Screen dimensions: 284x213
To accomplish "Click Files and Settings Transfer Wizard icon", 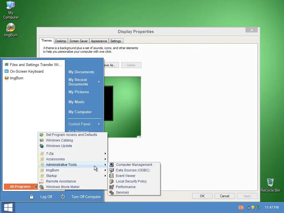I will 7,64.
